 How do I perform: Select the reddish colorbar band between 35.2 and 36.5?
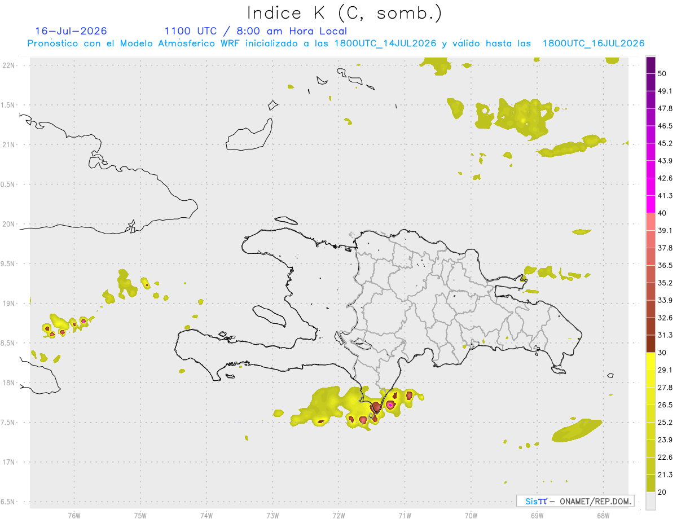point(650,274)
